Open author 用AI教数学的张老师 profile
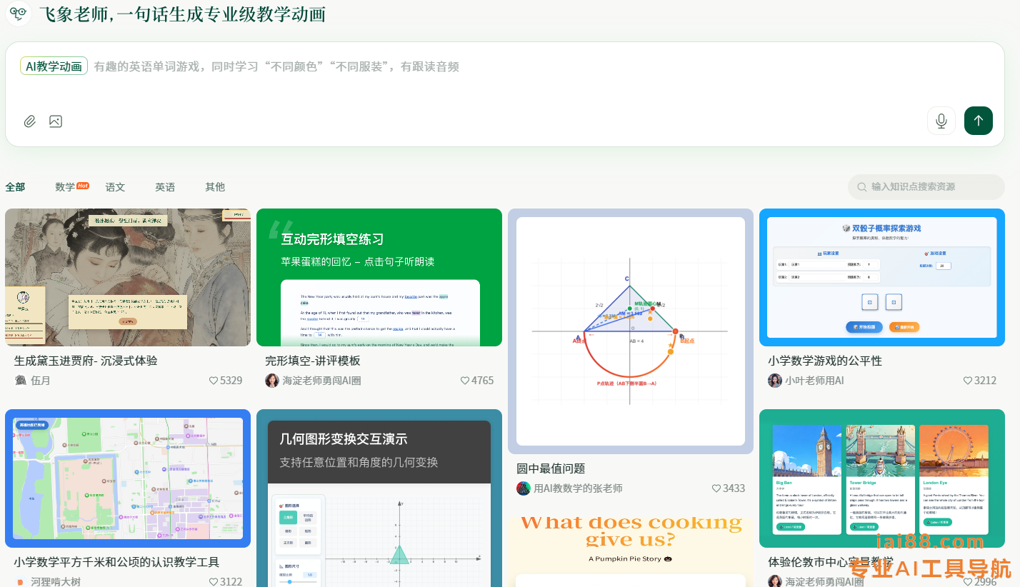The image size is (1020, 587). [x=578, y=488]
